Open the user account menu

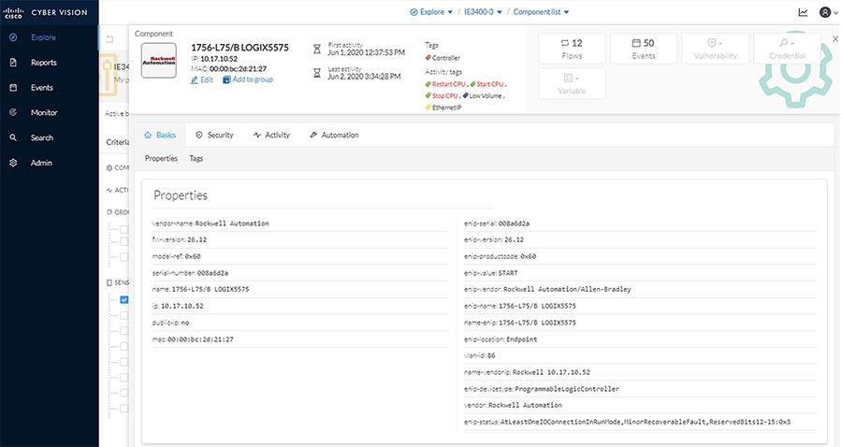point(828,12)
